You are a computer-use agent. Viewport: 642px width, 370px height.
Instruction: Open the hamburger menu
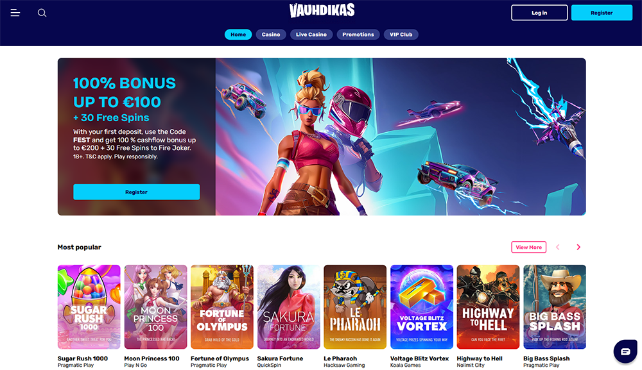pyautogui.click(x=15, y=13)
